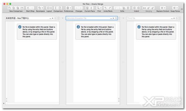Click the 'New Comparison' toolbar label

pos(16,11)
